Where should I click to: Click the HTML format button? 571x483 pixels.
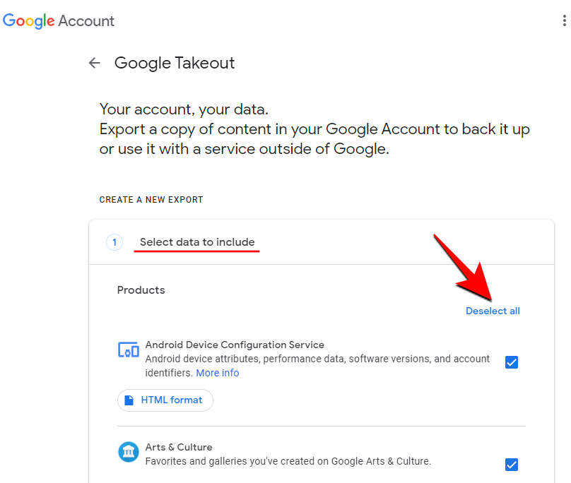click(x=165, y=400)
